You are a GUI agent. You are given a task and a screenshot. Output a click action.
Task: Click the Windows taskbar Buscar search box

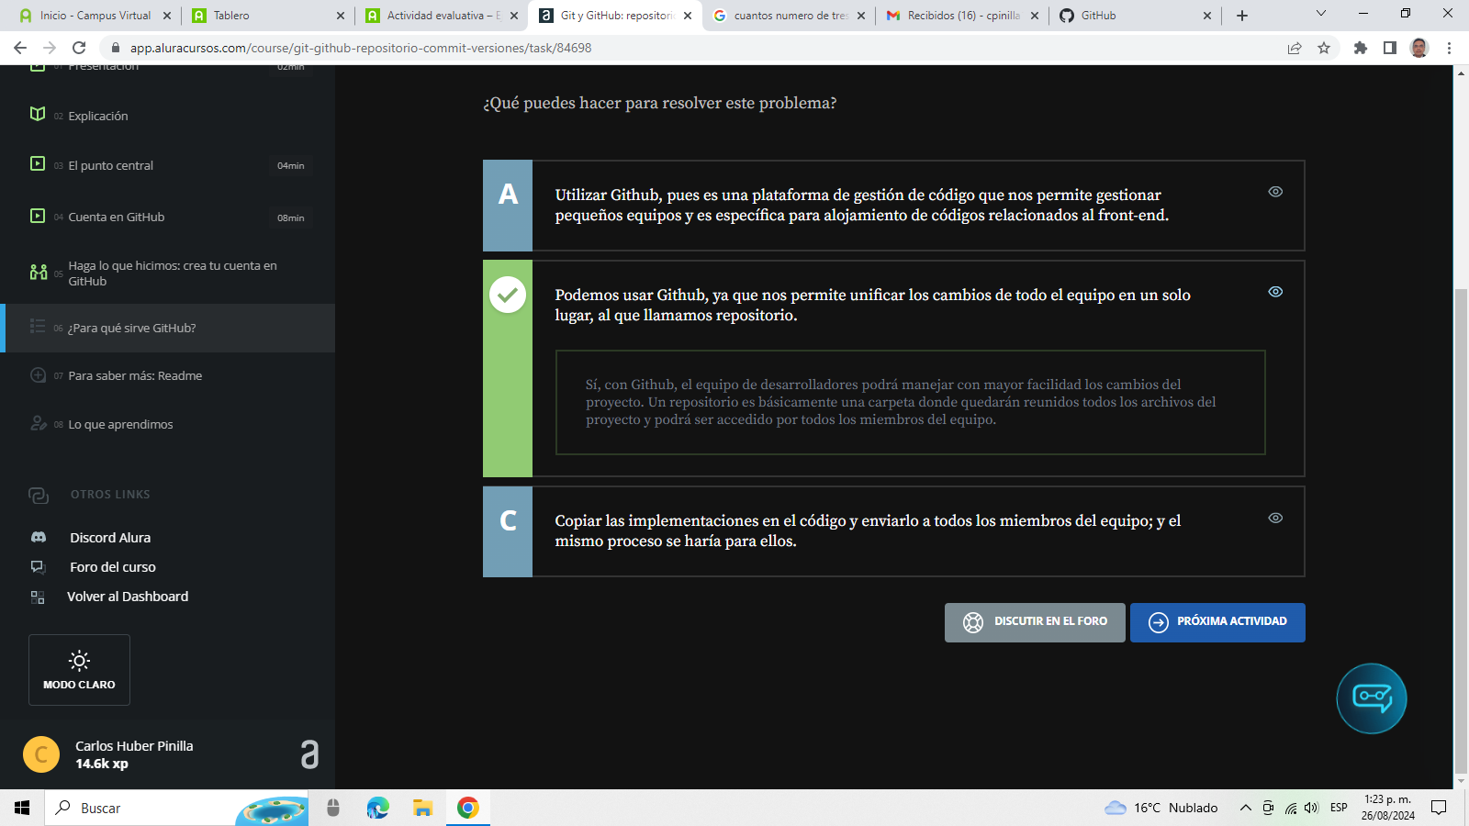(x=176, y=808)
